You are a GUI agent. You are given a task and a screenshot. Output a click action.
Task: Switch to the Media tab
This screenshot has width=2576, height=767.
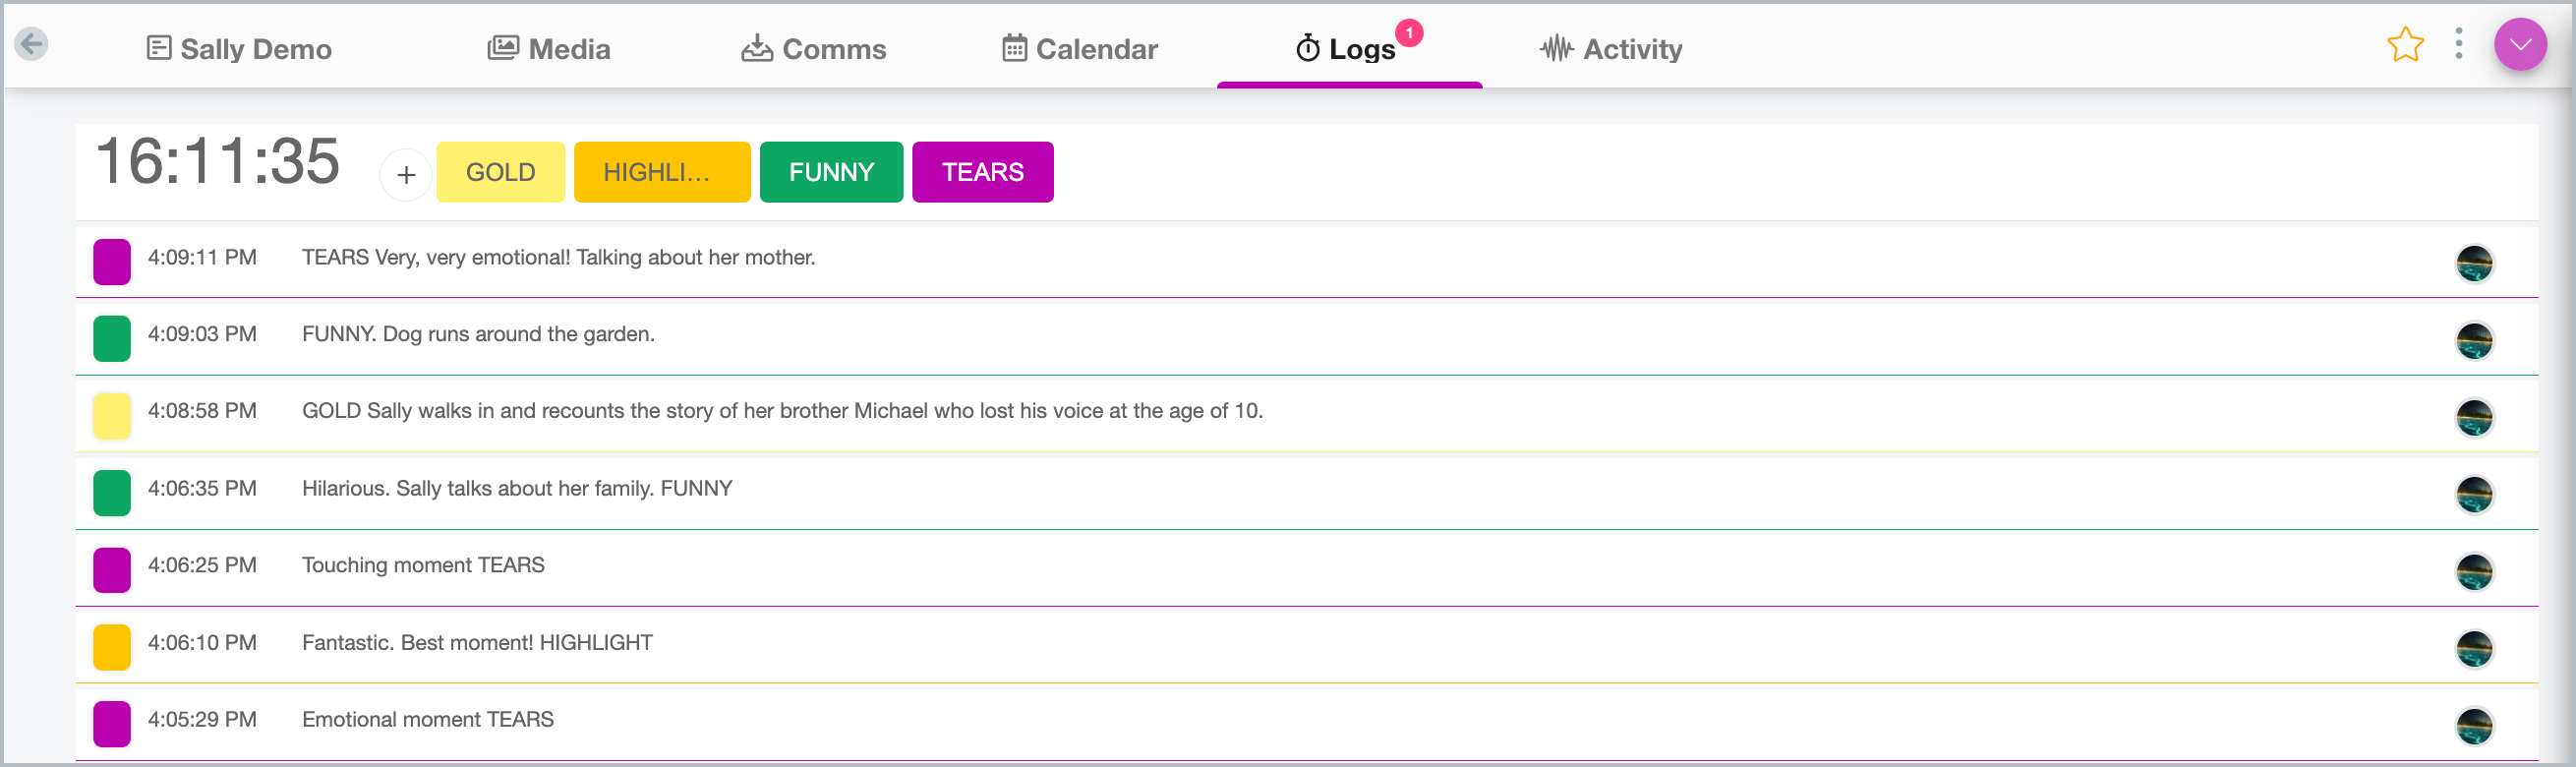(549, 49)
